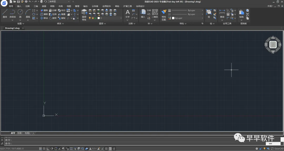284x151 pixels.
Task: Select the 圆弧 (Arc) tool
Action: pos(28,14)
